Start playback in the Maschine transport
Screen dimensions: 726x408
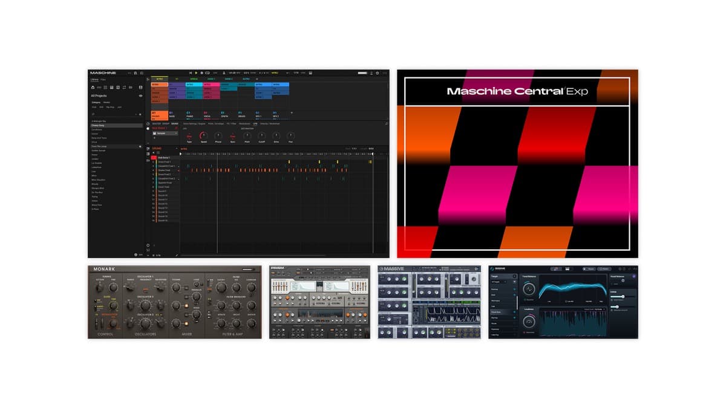coord(196,73)
